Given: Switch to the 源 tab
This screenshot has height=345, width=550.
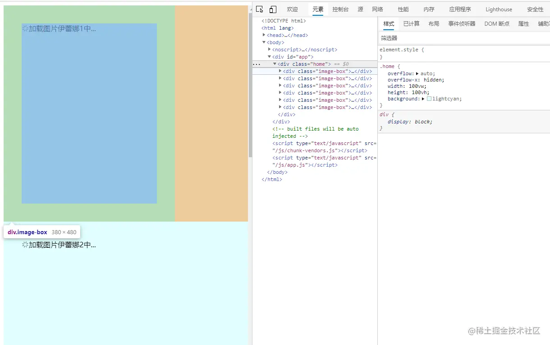Looking at the screenshot, I should [x=360, y=9].
